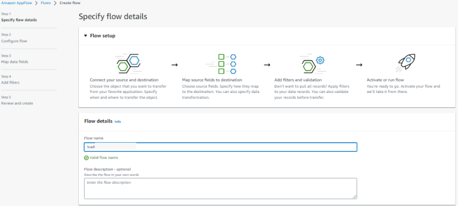Click the Map source fields to destination heading
The image size is (458, 207).
[212, 80]
